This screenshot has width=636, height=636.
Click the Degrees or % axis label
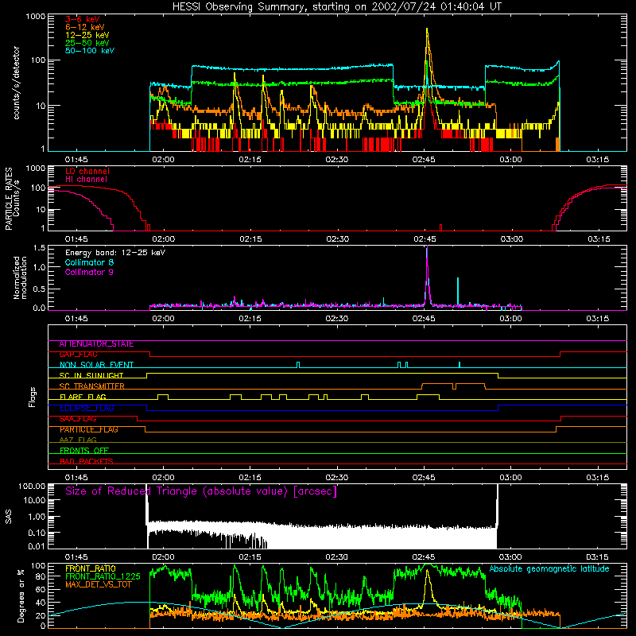click(x=21, y=595)
